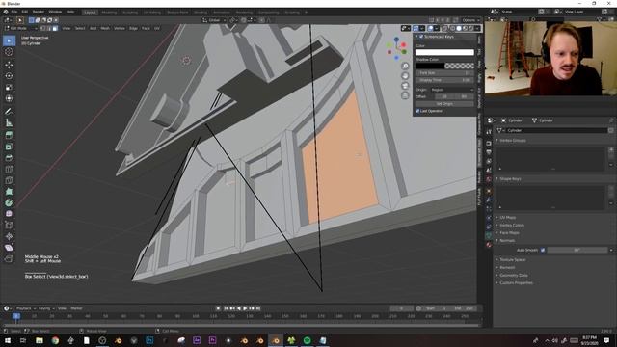Open the Modifiers properties tab (wrench)
This screenshot has width=617, height=347.
(x=489, y=200)
